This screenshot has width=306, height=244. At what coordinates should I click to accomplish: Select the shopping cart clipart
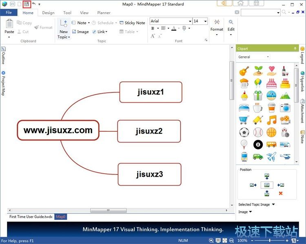(x=244, y=120)
